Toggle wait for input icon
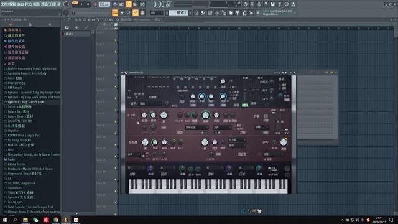This screenshot has height=224, width=398. 122,4
